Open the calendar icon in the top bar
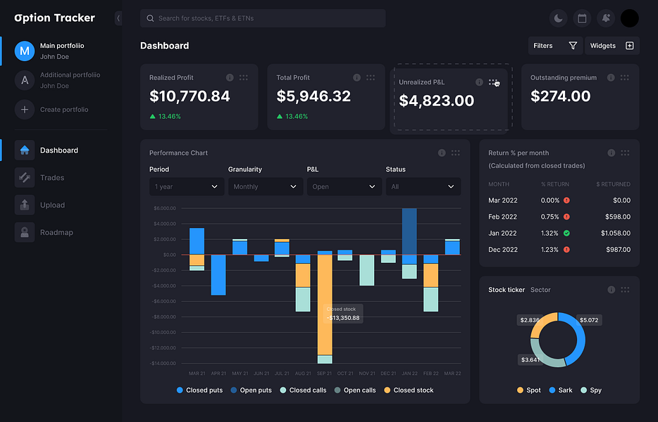 click(x=581, y=18)
